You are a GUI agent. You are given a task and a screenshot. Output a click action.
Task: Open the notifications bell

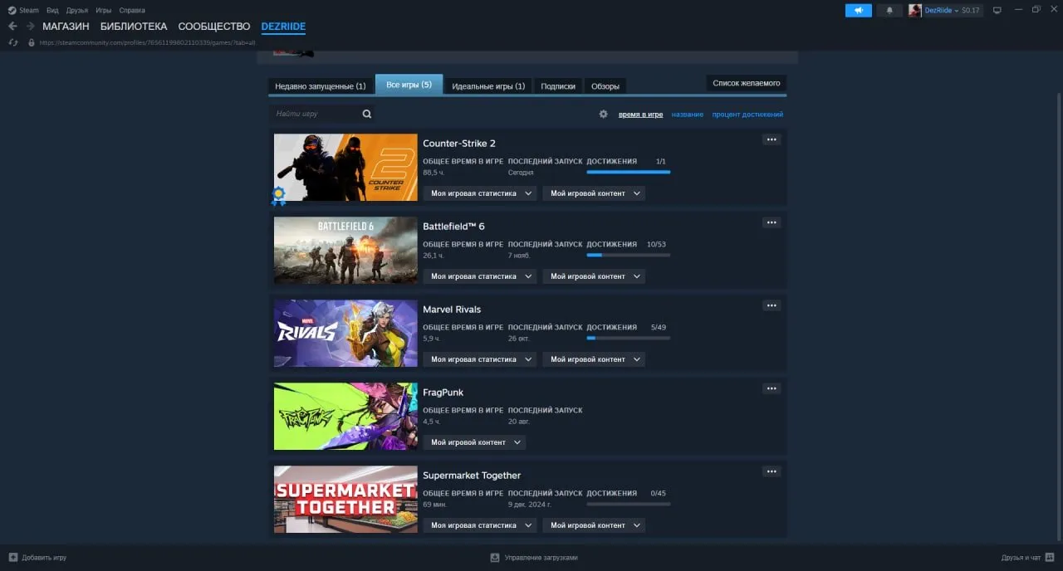pos(889,10)
